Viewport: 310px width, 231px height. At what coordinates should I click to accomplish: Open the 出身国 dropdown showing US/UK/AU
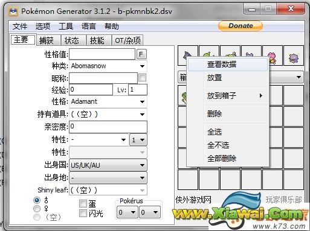pyautogui.click(x=108, y=165)
